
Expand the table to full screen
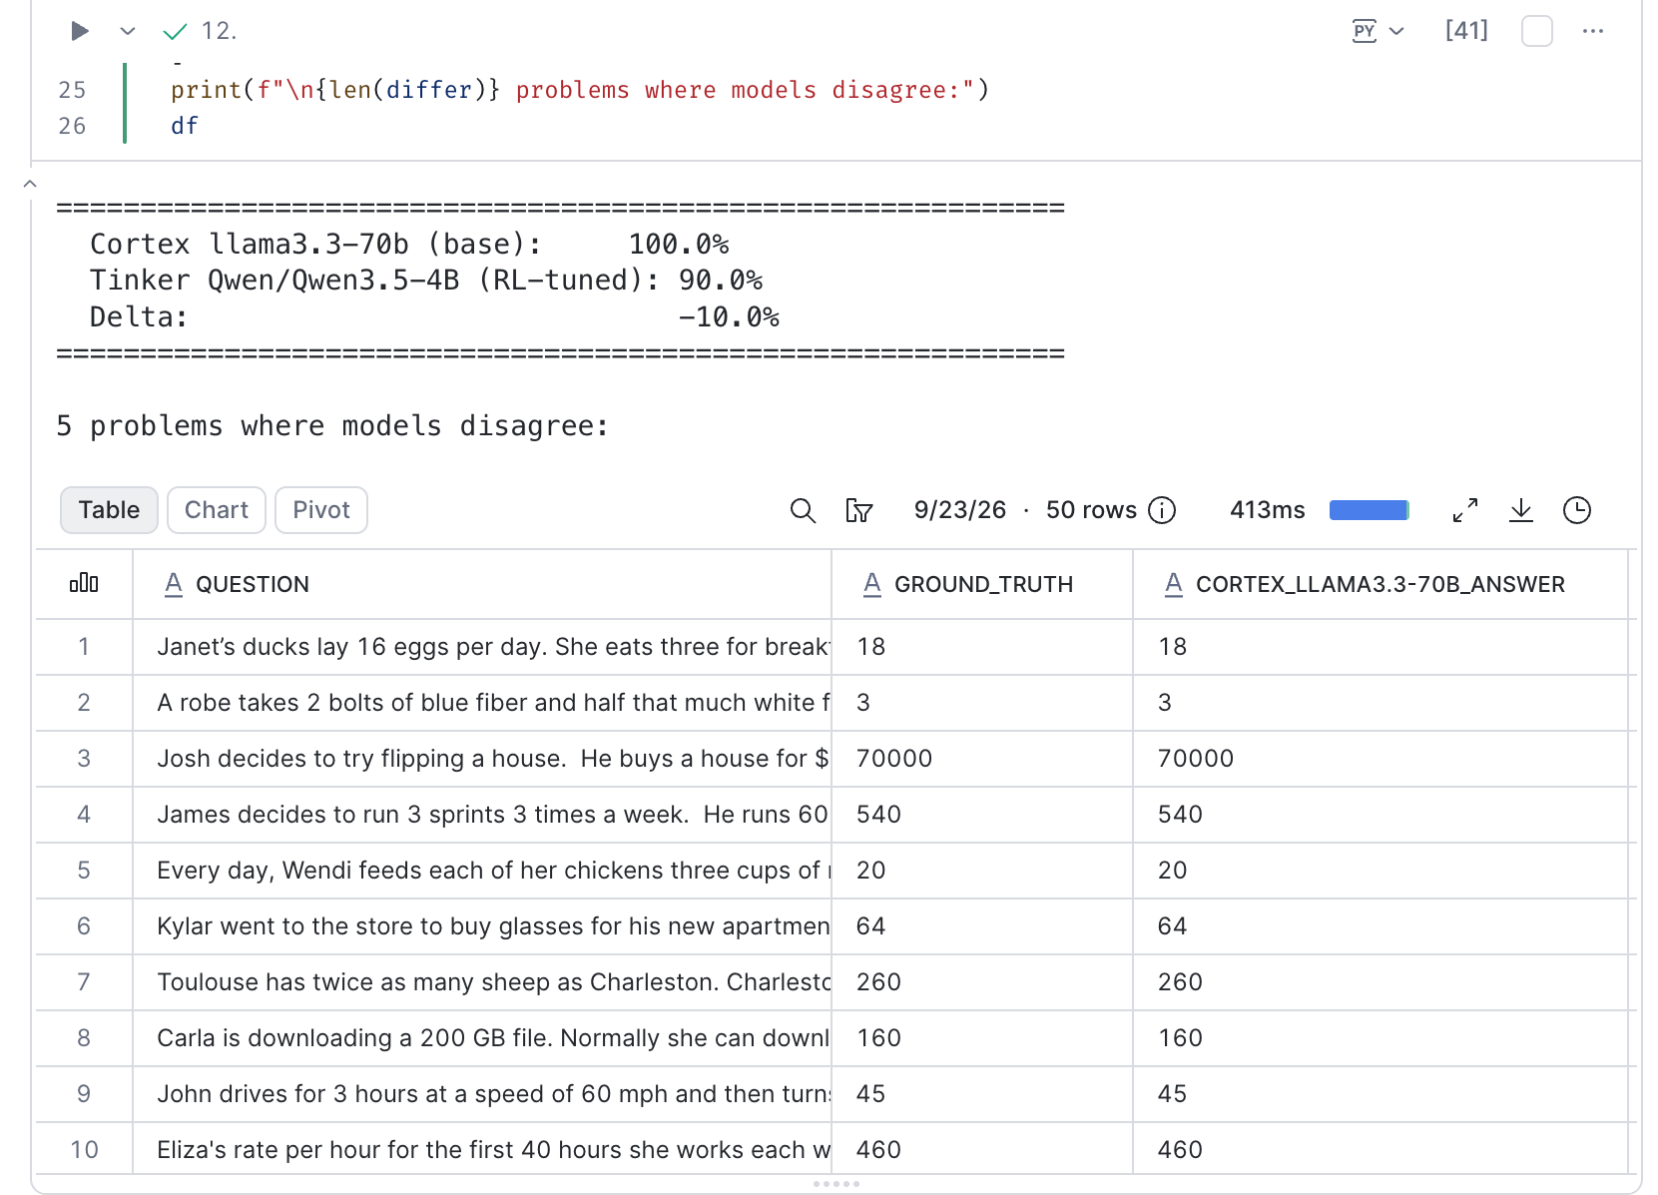coord(1465,510)
